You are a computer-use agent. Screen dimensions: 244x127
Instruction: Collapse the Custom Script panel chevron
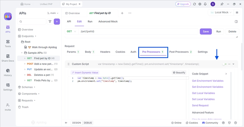click(233, 64)
